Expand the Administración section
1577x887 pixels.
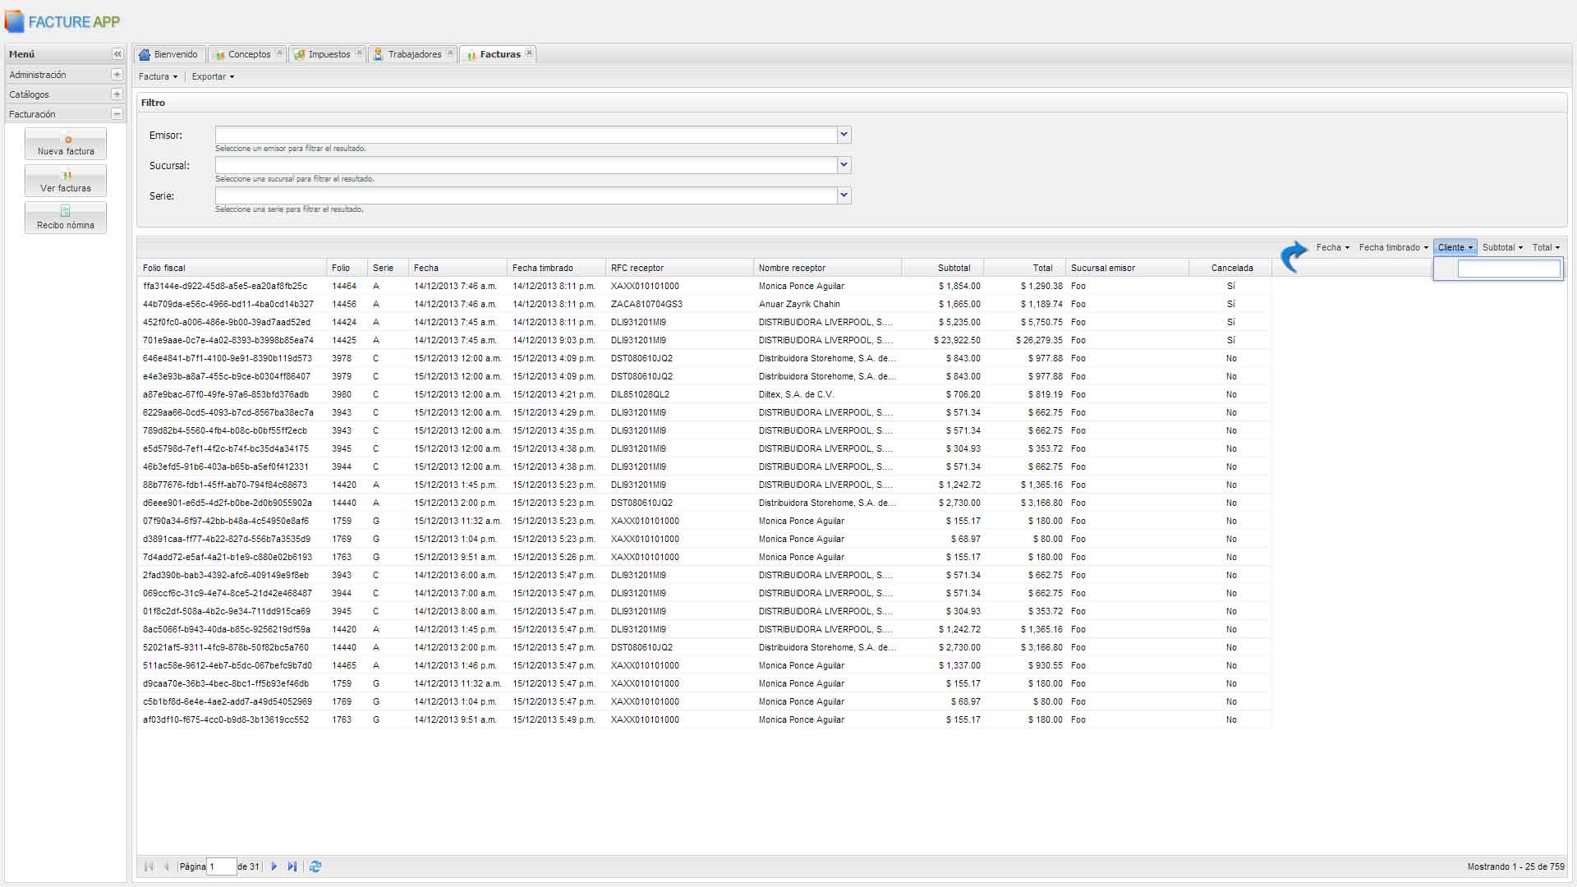coord(117,75)
